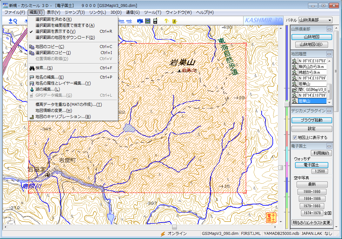Click the yellow figure icon beside help
The image size is (342, 239).
click(x=174, y=21)
